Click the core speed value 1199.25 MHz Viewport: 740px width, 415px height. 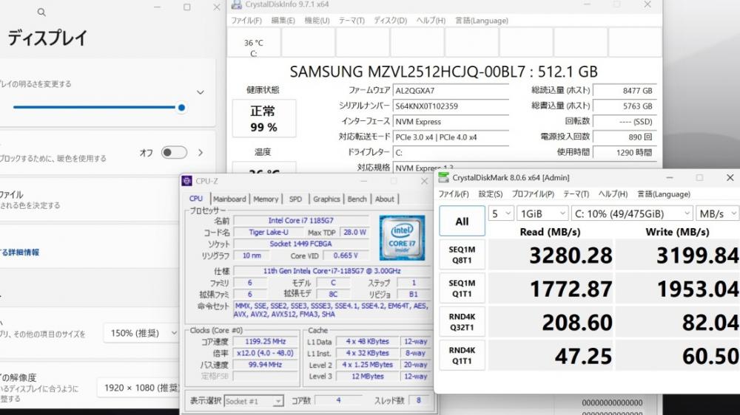266,341
